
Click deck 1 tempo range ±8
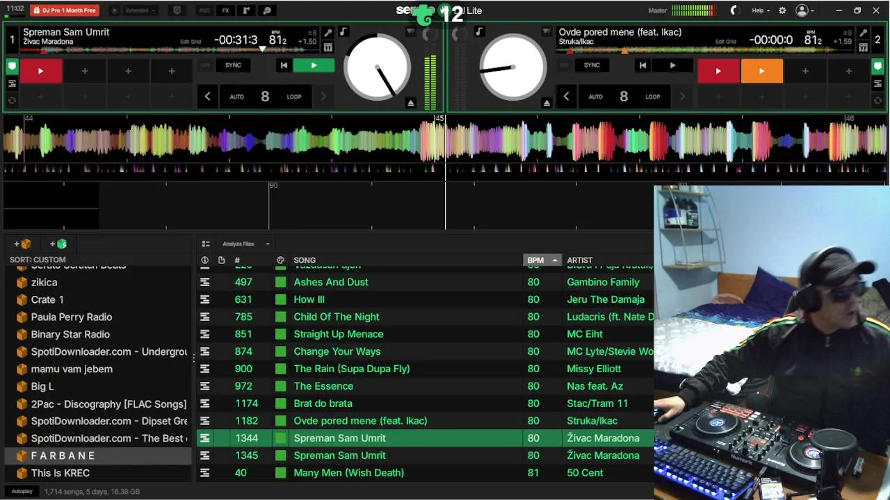(312, 33)
